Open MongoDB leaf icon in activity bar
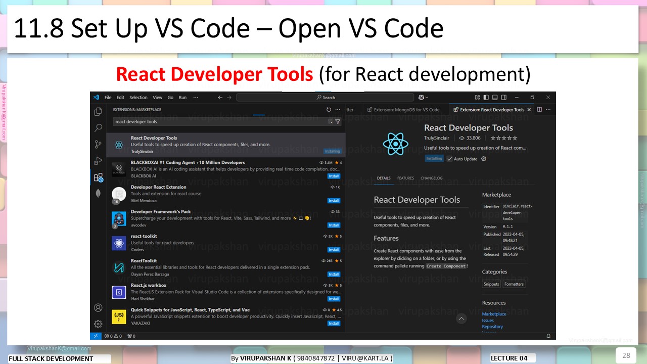The width and height of the screenshot is (647, 364). (98, 193)
